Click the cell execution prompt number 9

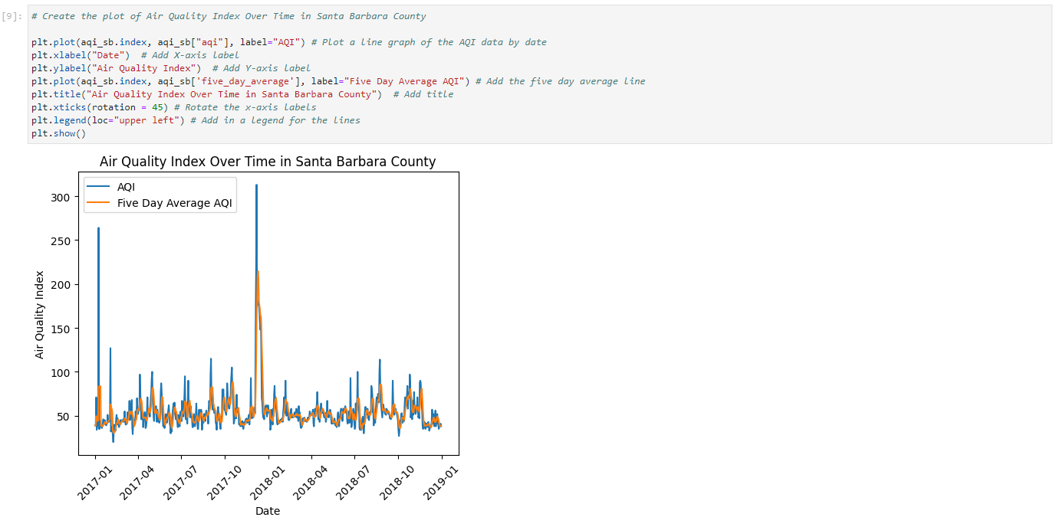pos(13,16)
